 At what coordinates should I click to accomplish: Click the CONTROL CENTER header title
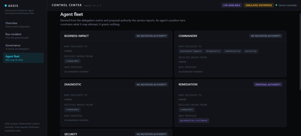[x=66, y=5]
